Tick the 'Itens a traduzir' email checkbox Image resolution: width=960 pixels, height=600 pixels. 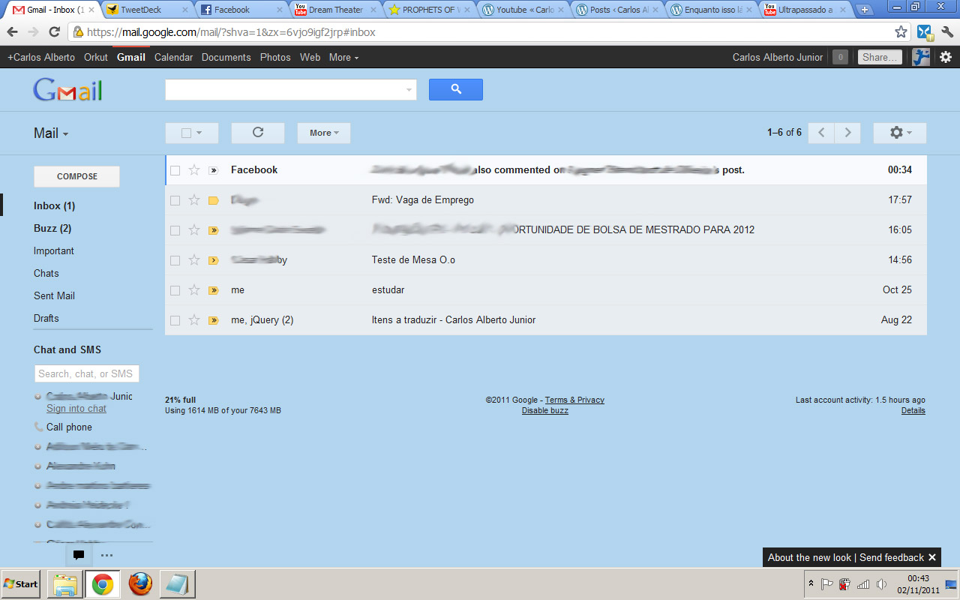tap(175, 320)
